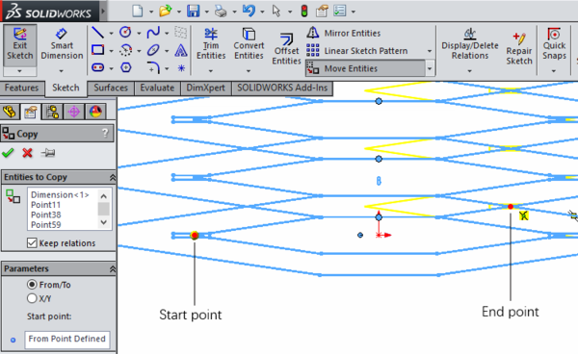578x354 pixels.
Task: Select the From/To radio option
Action: click(x=32, y=285)
